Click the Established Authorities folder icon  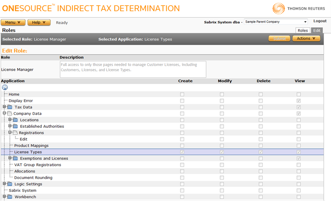15,126
